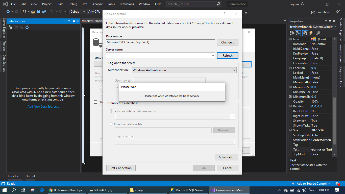Open the Toolbox side tab
Image resolution: width=345 pixels, height=194 pixels.
4,46
